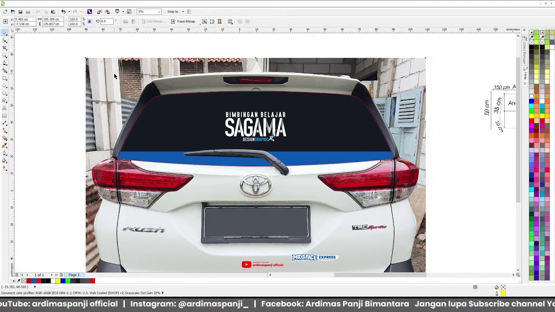
Task: Click the width field 199.209 cm
Action: [54, 19]
